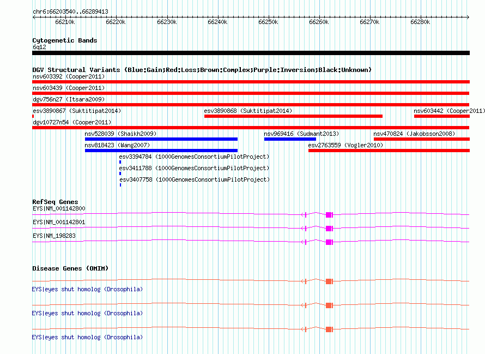The width and height of the screenshot is (485, 354).
Task: Click the esv3394784 1000Genomes label
Action: 194,157
